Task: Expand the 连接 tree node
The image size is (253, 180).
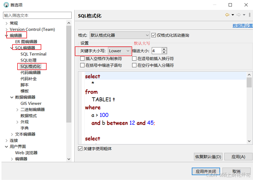Action: click(7, 140)
